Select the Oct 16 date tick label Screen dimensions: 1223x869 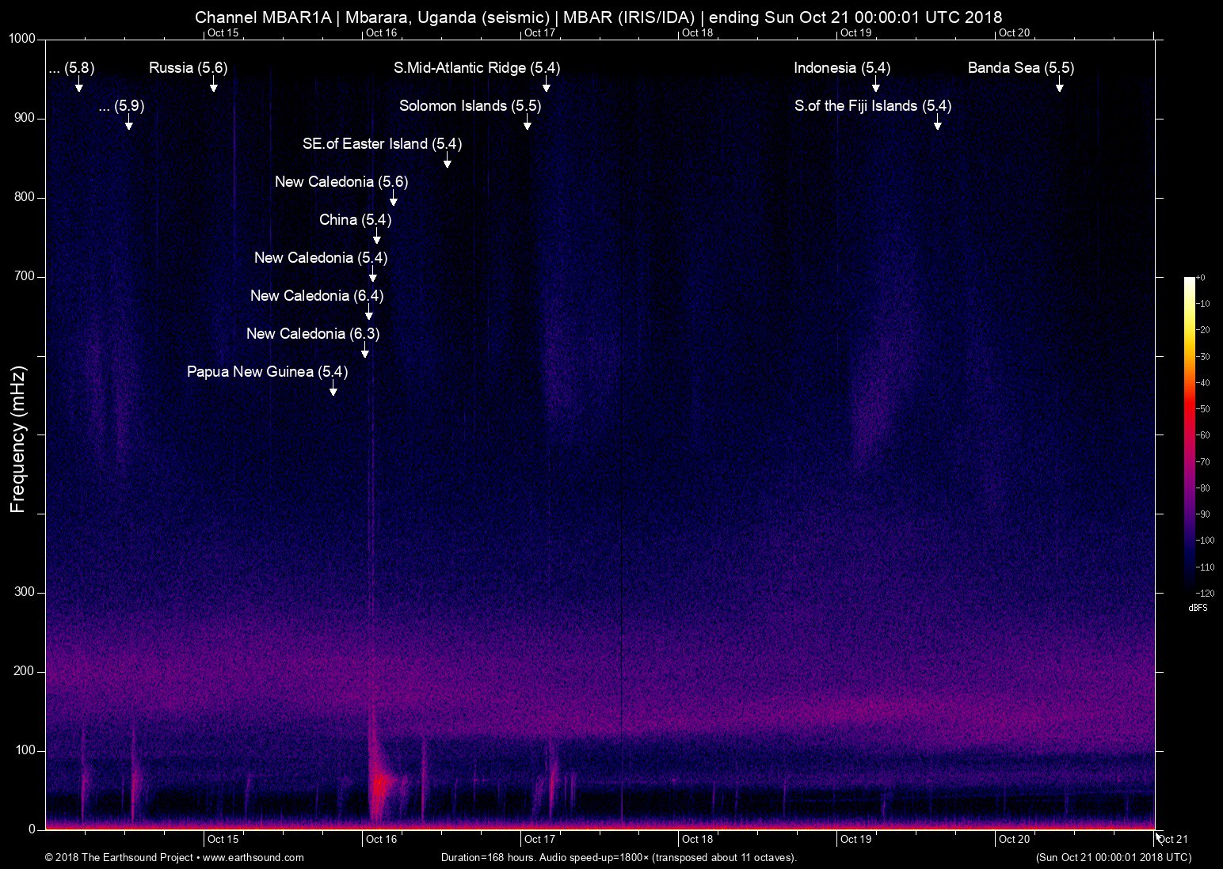click(x=382, y=838)
